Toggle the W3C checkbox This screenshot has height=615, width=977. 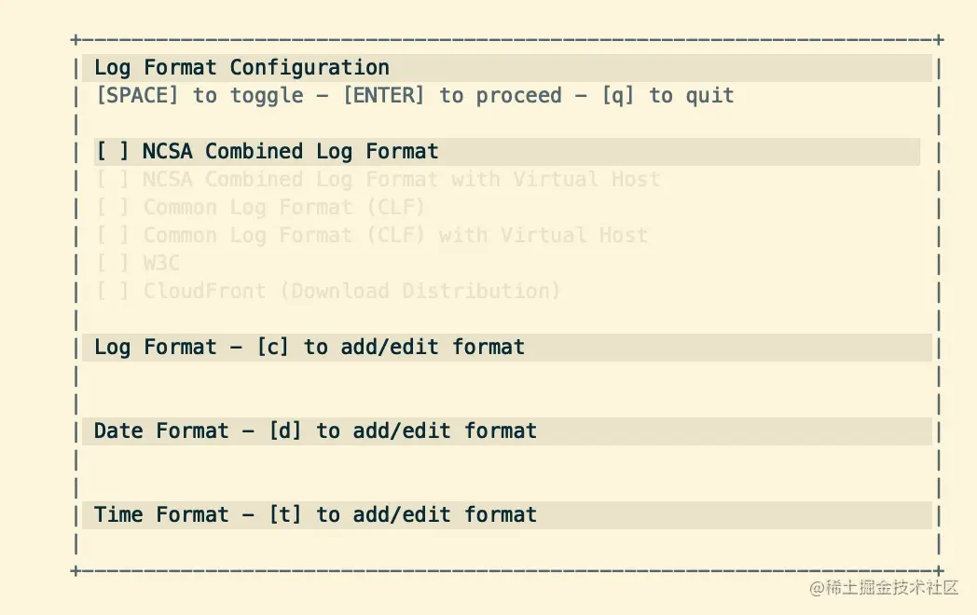(112, 263)
